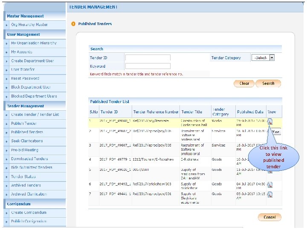Screen dimensions: 307x230
Task: Click title Supply of medicines from DAH
Action: coord(193,174)
